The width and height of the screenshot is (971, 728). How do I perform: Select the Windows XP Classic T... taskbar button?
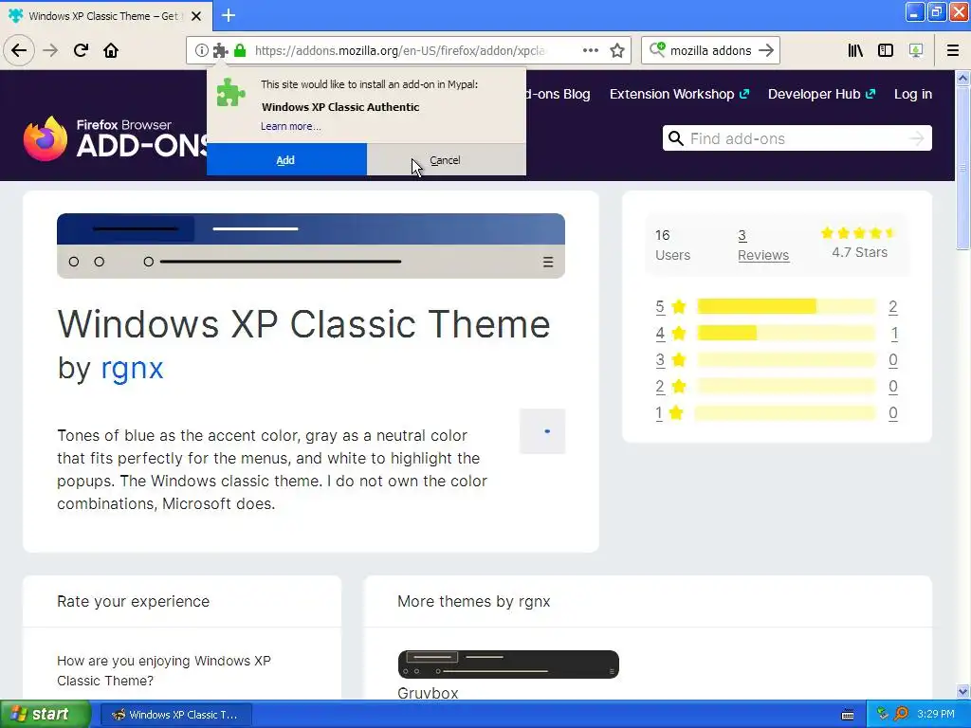point(175,715)
